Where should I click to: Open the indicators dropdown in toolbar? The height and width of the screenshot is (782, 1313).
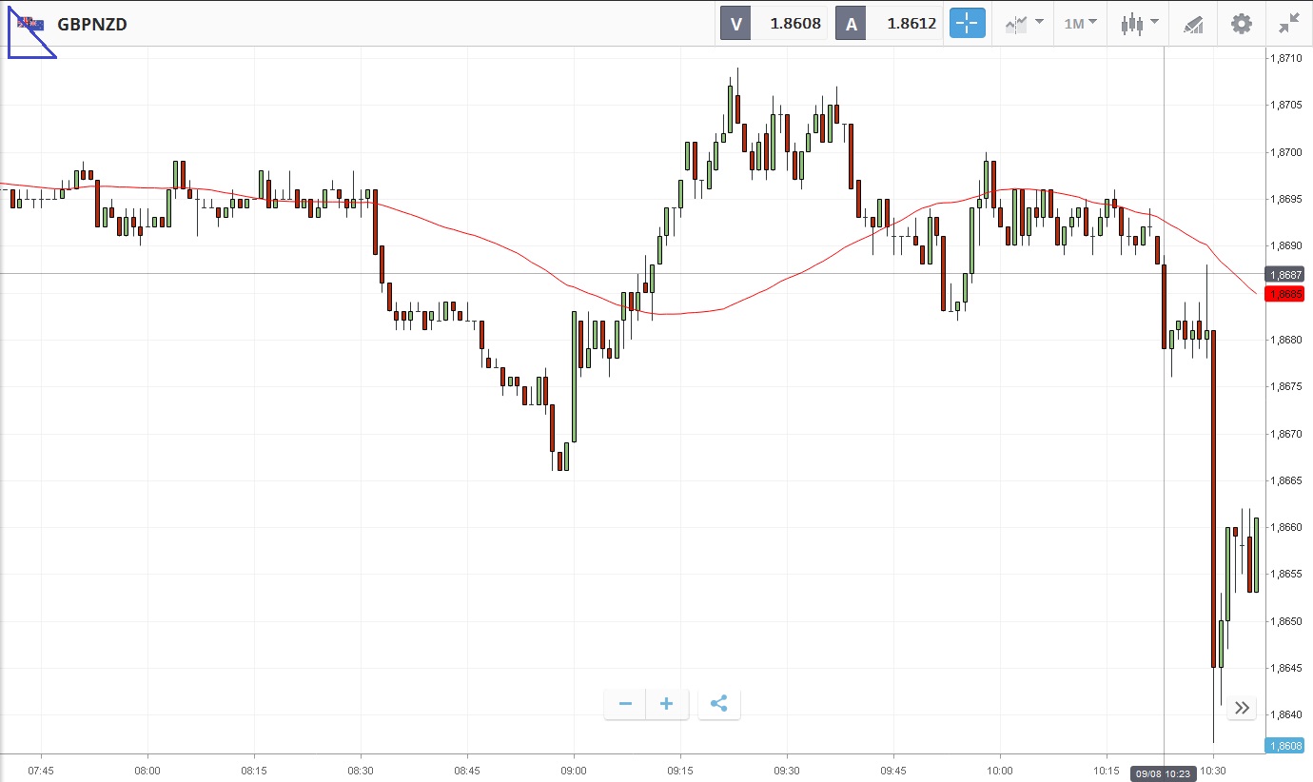1024,24
